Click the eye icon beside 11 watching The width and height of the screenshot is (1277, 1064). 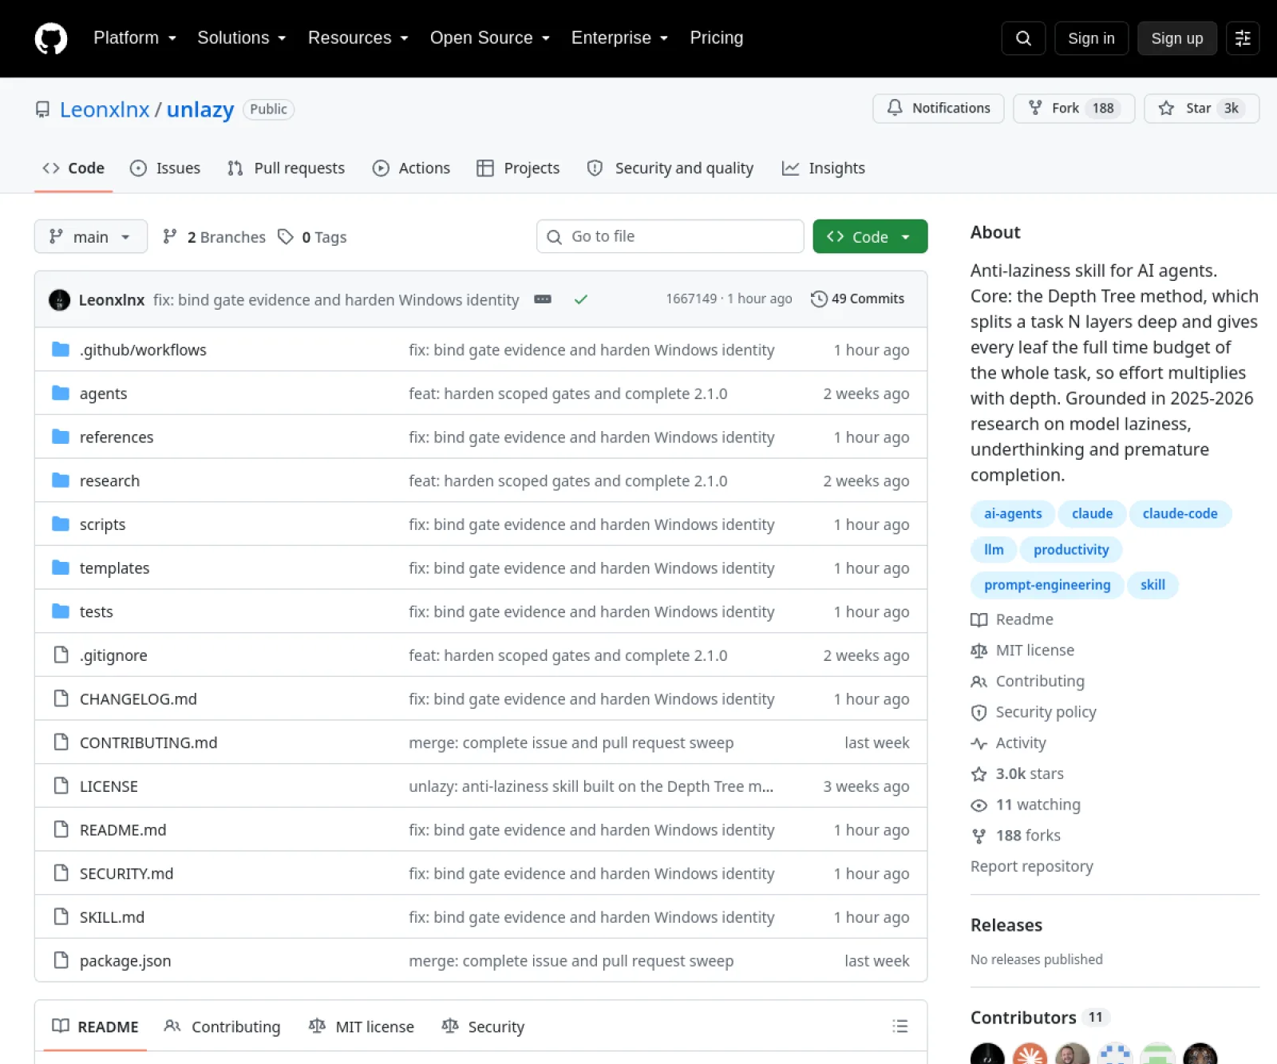click(x=979, y=805)
